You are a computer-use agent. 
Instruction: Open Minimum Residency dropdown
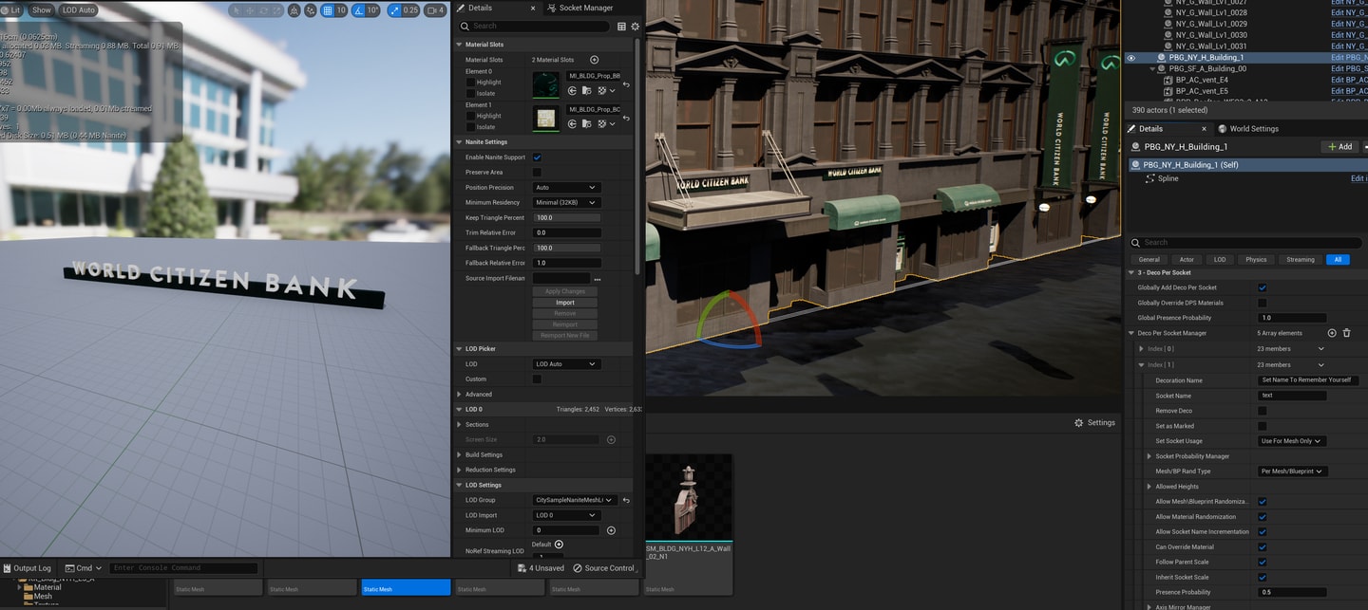[x=566, y=203]
